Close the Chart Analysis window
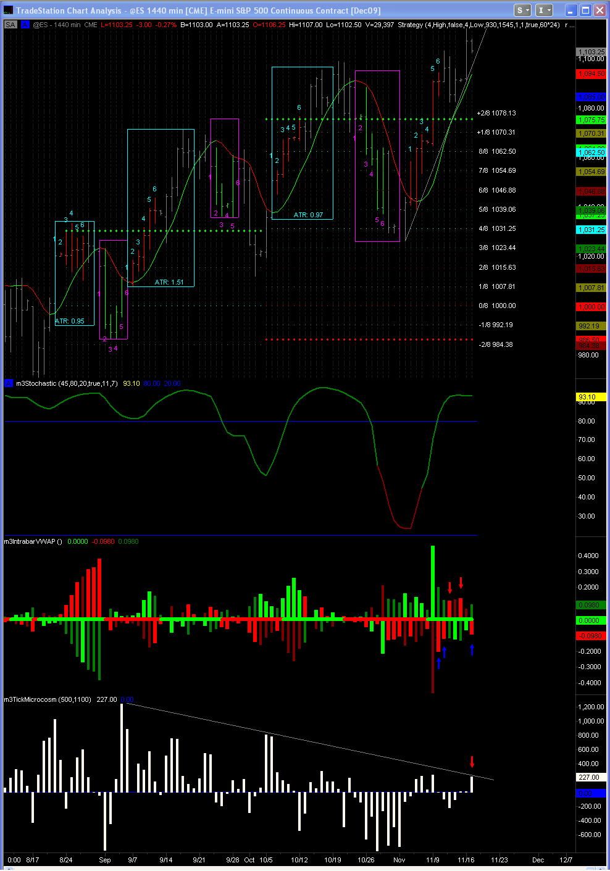The image size is (610, 871). coord(599,10)
